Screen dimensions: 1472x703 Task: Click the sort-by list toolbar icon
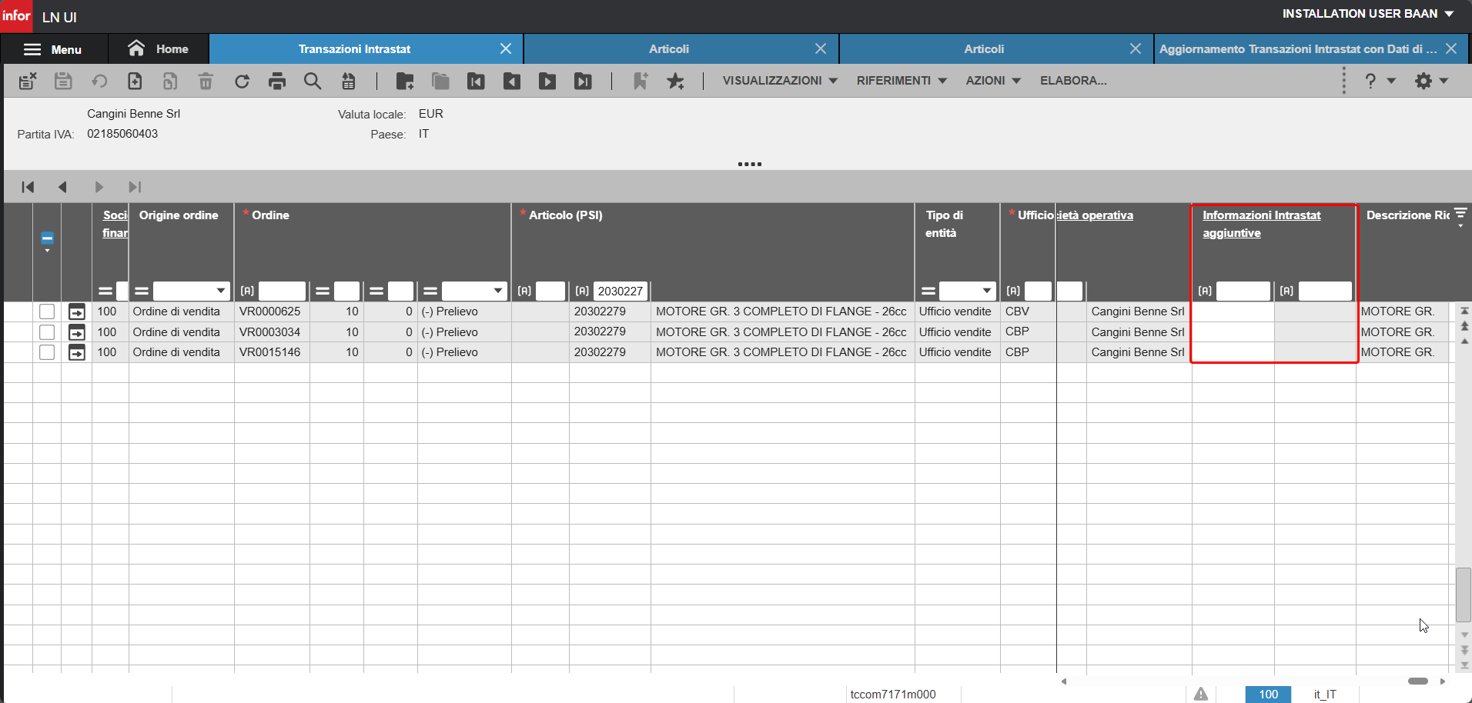349,81
